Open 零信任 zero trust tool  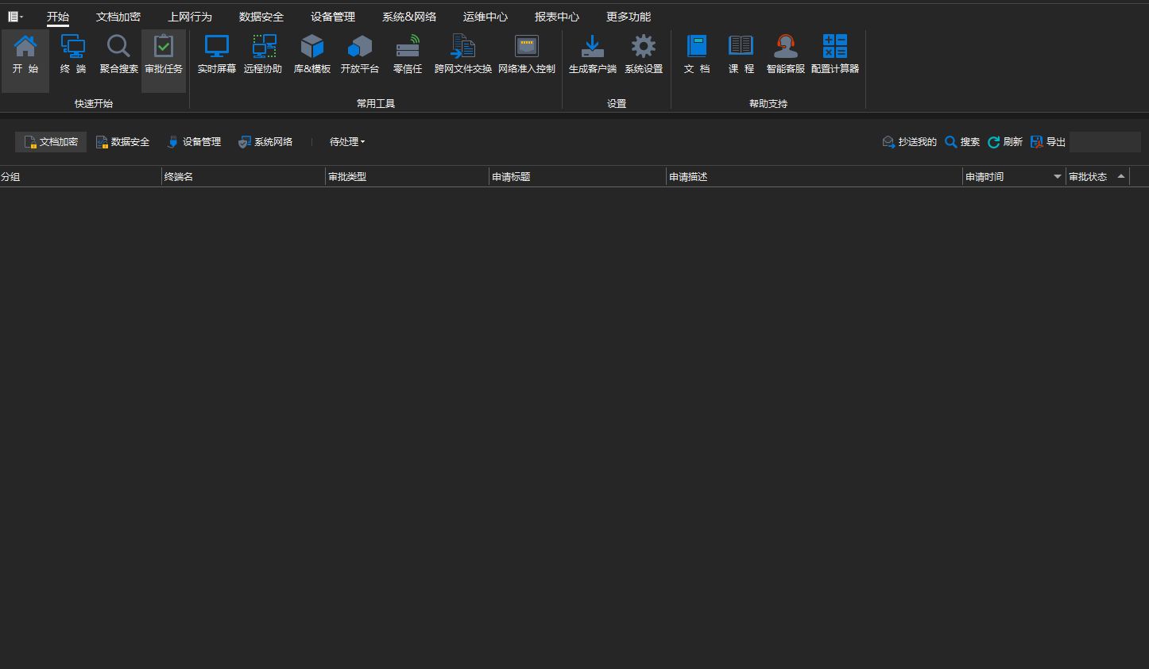(408, 55)
